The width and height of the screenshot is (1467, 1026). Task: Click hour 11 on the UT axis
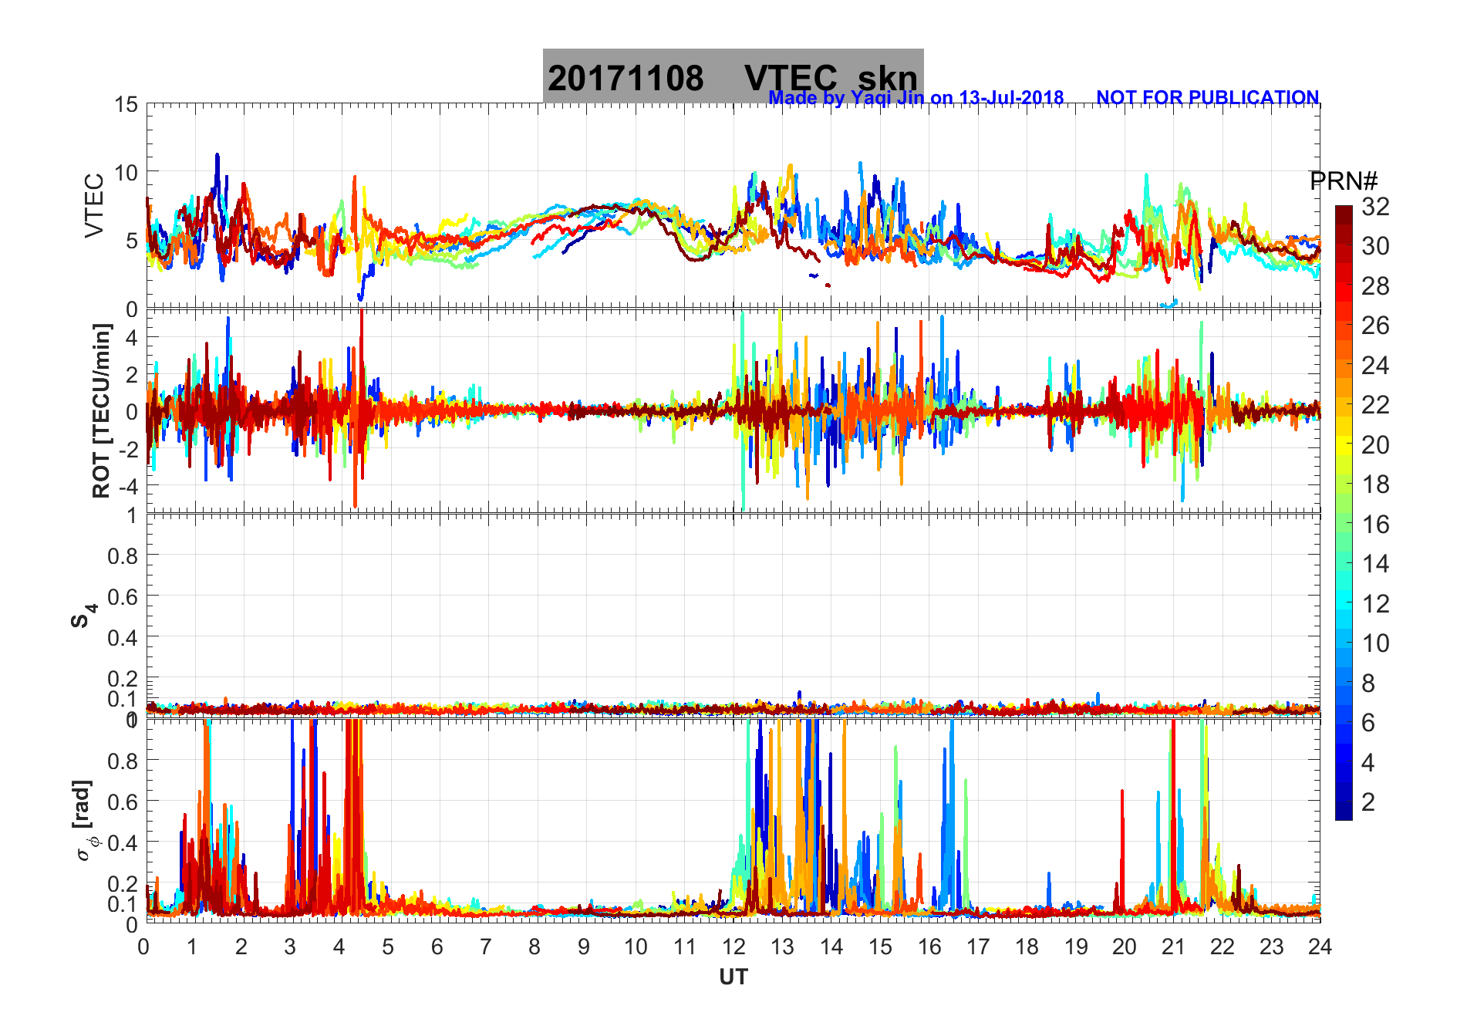pos(684,947)
